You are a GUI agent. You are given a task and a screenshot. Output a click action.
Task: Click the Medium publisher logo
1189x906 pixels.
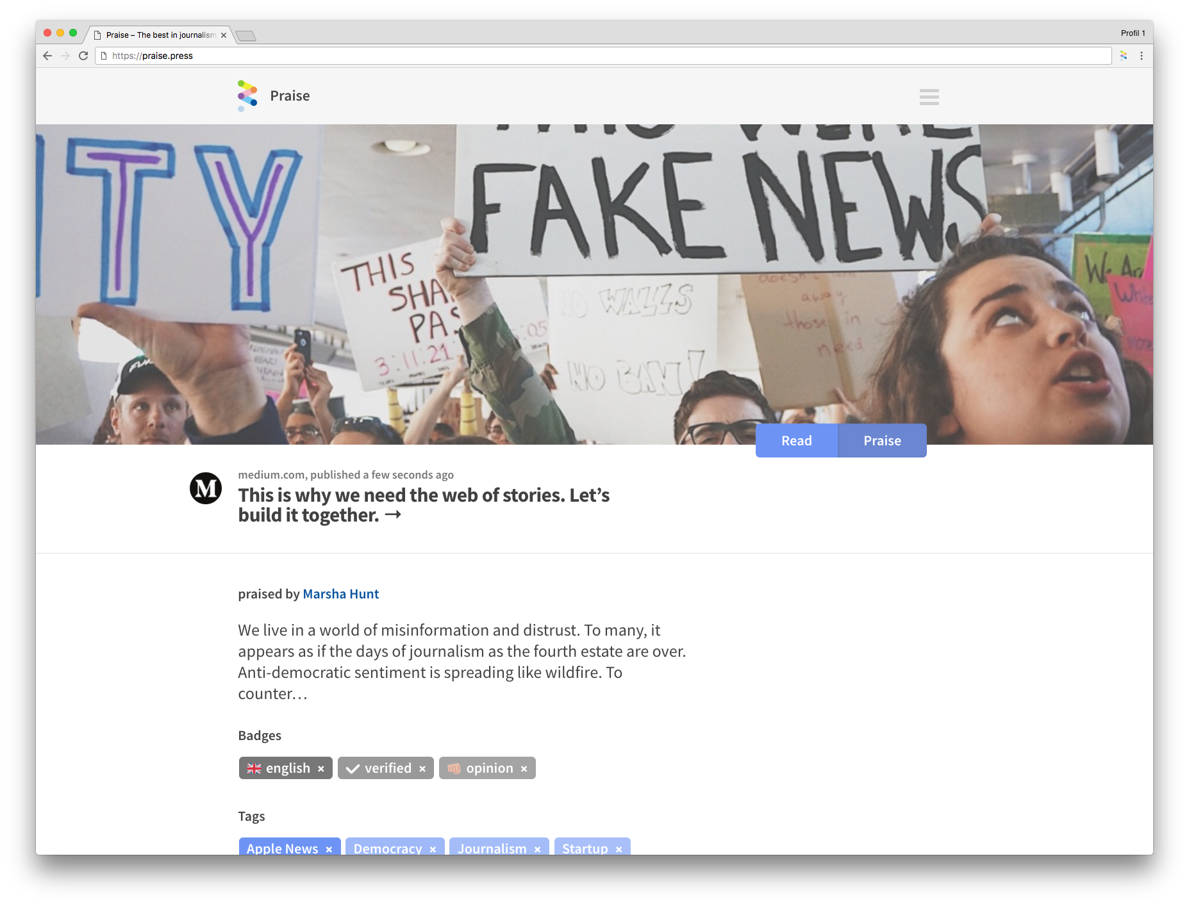tap(206, 488)
